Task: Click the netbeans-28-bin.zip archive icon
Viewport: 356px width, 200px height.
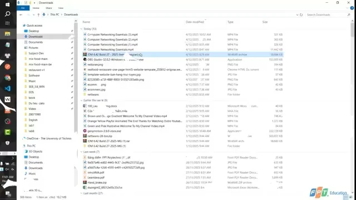Action: (85, 136)
